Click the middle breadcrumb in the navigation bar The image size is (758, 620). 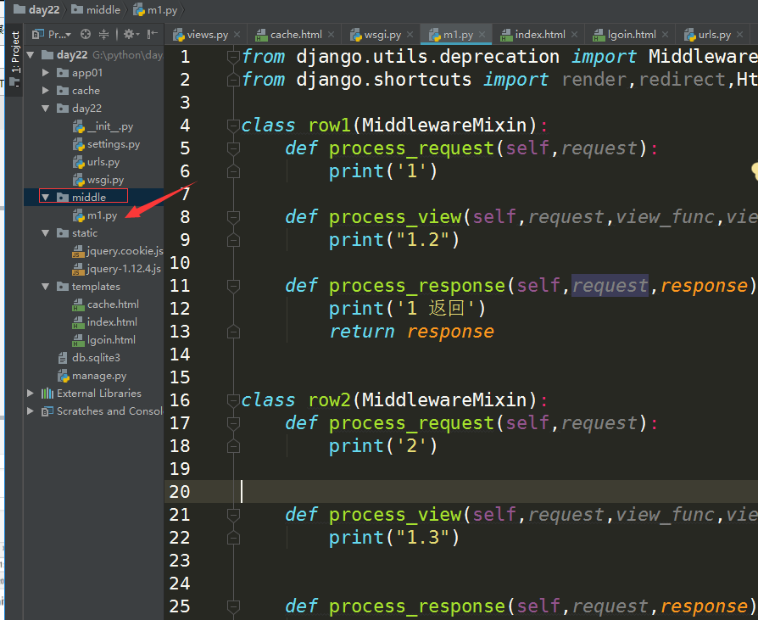(x=96, y=9)
